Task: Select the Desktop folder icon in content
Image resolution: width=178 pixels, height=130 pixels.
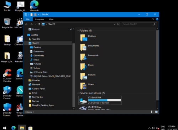Action: 84,38
